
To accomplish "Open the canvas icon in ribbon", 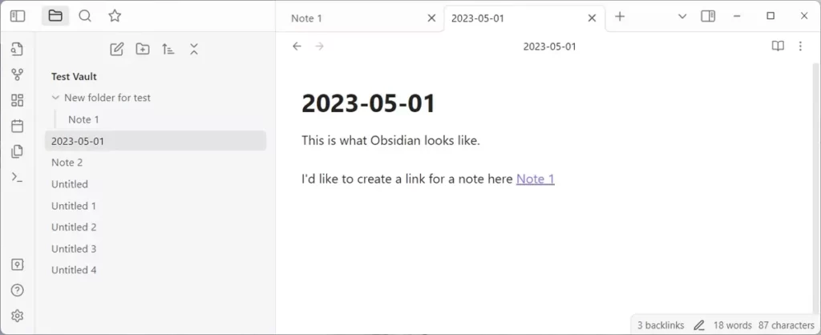I will coord(18,100).
